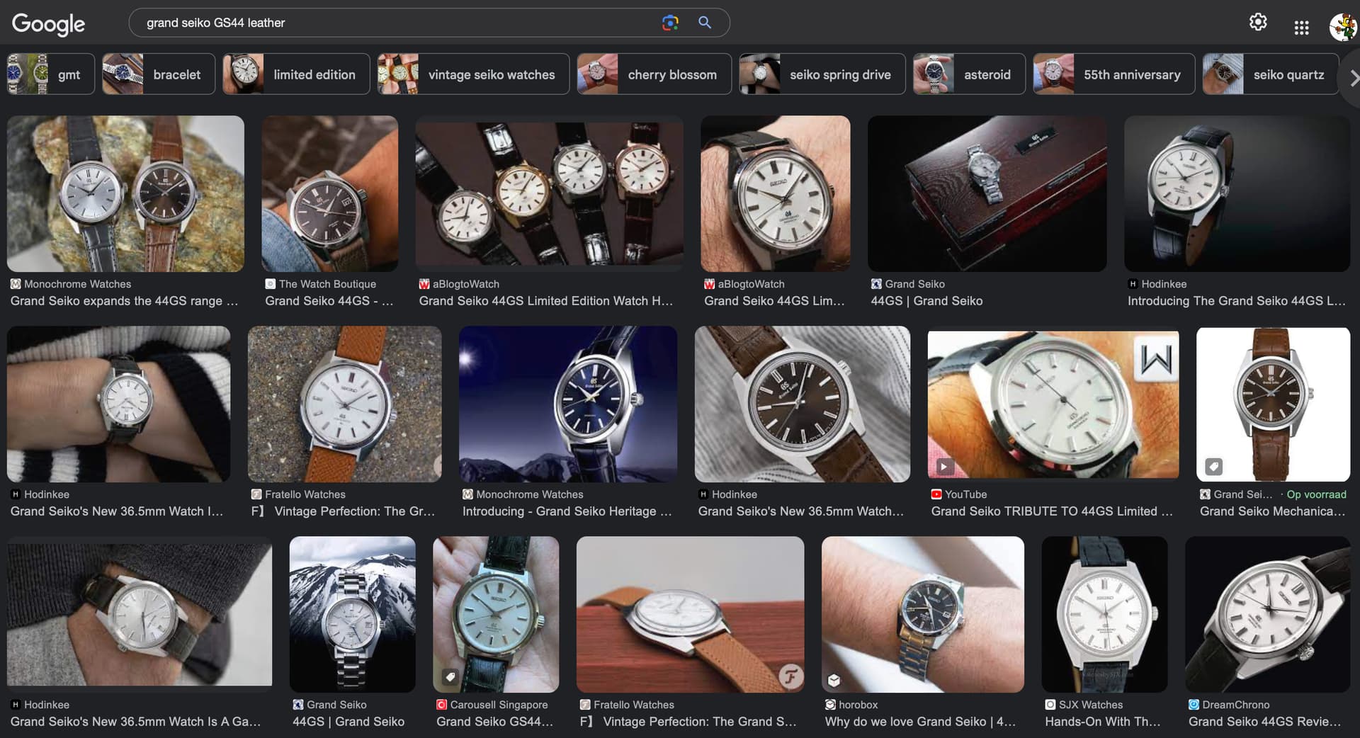Open 'Introducing - Grand Seiko Heritage' link
The image size is (1360, 738).
point(567,511)
